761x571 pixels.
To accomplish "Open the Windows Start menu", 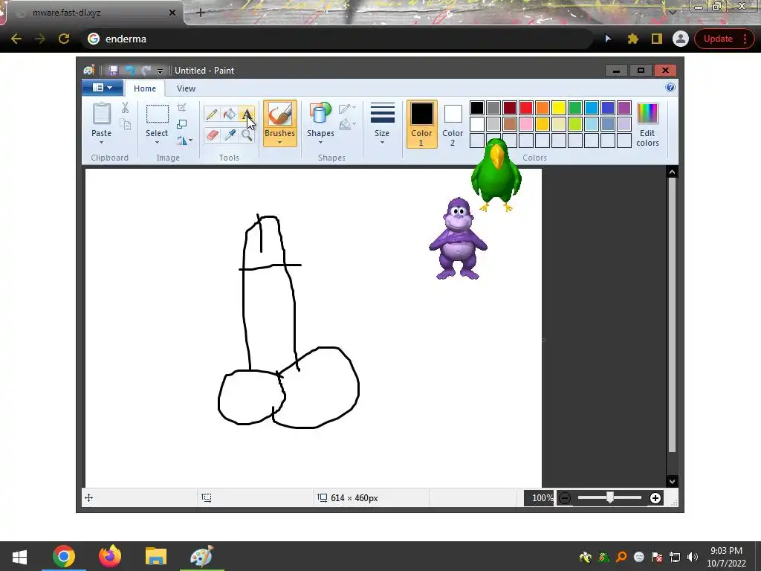I will click(19, 556).
